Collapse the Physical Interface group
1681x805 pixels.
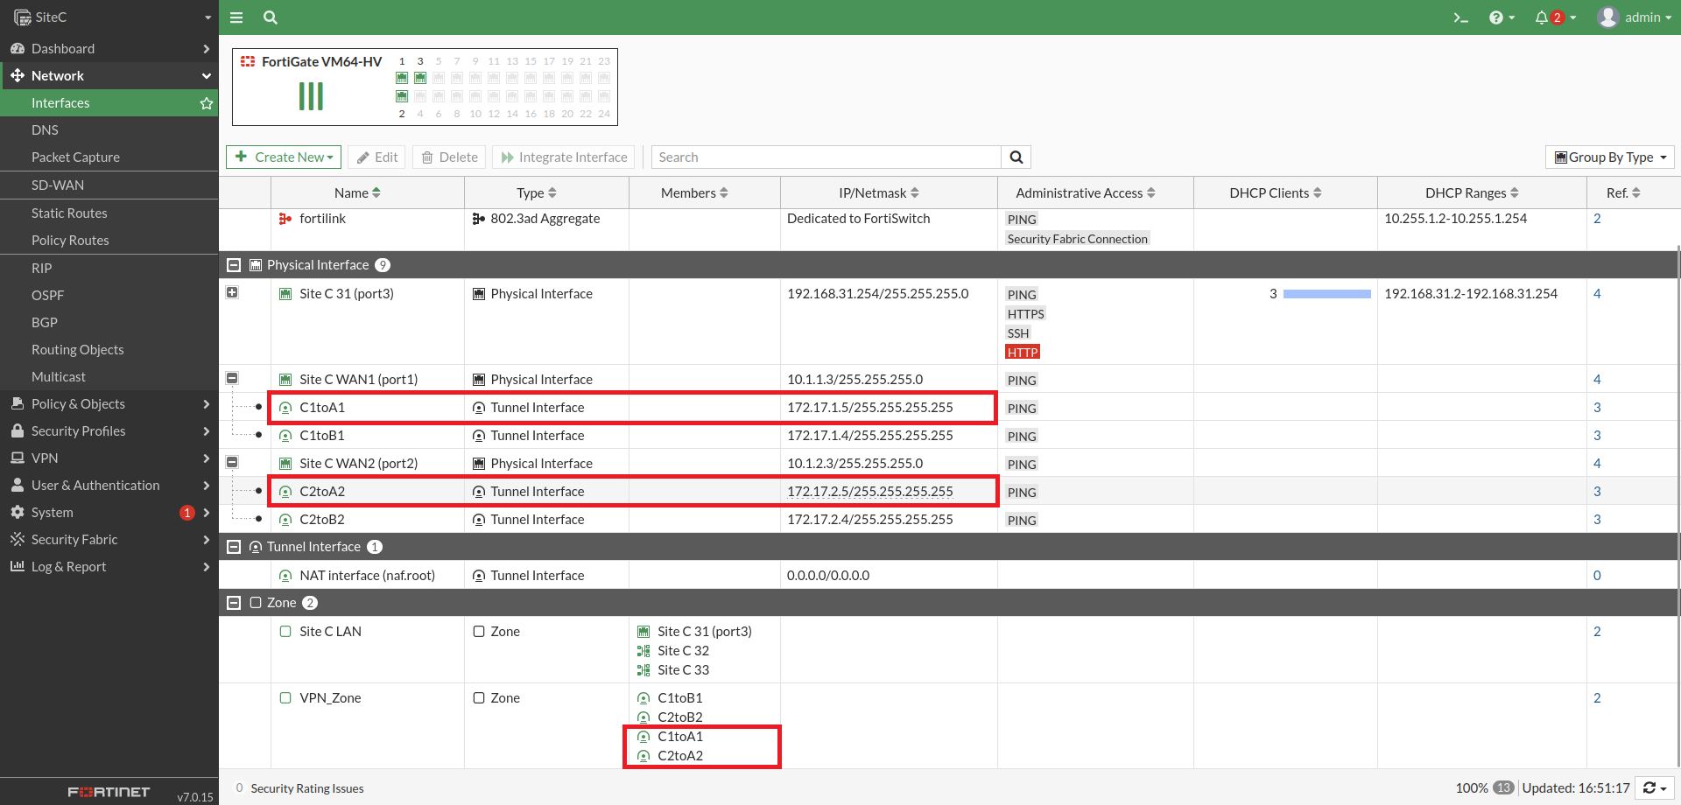pos(234,265)
